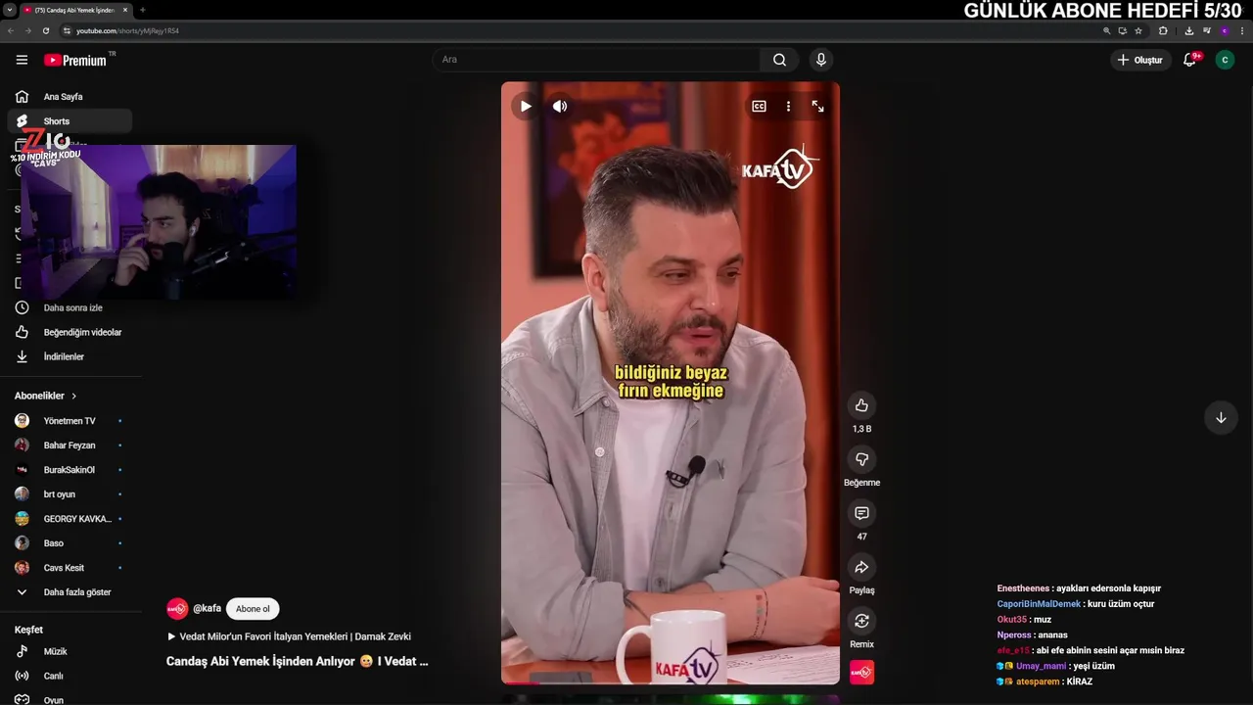Share the Short using Paylaş
Viewport: 1253px width, 705px height.
click(x=861, y=567)
